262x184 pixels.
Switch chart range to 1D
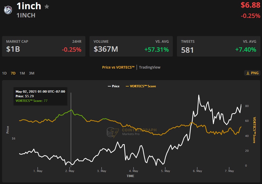(x=4, y=73)
